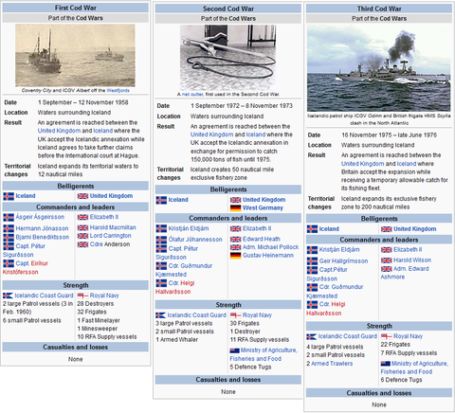Click Royal Navy ensign icon in Third Cod War strength
The width and height of the screenshot is (455, 413).
386,336
